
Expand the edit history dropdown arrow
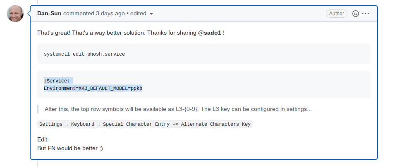151,14
